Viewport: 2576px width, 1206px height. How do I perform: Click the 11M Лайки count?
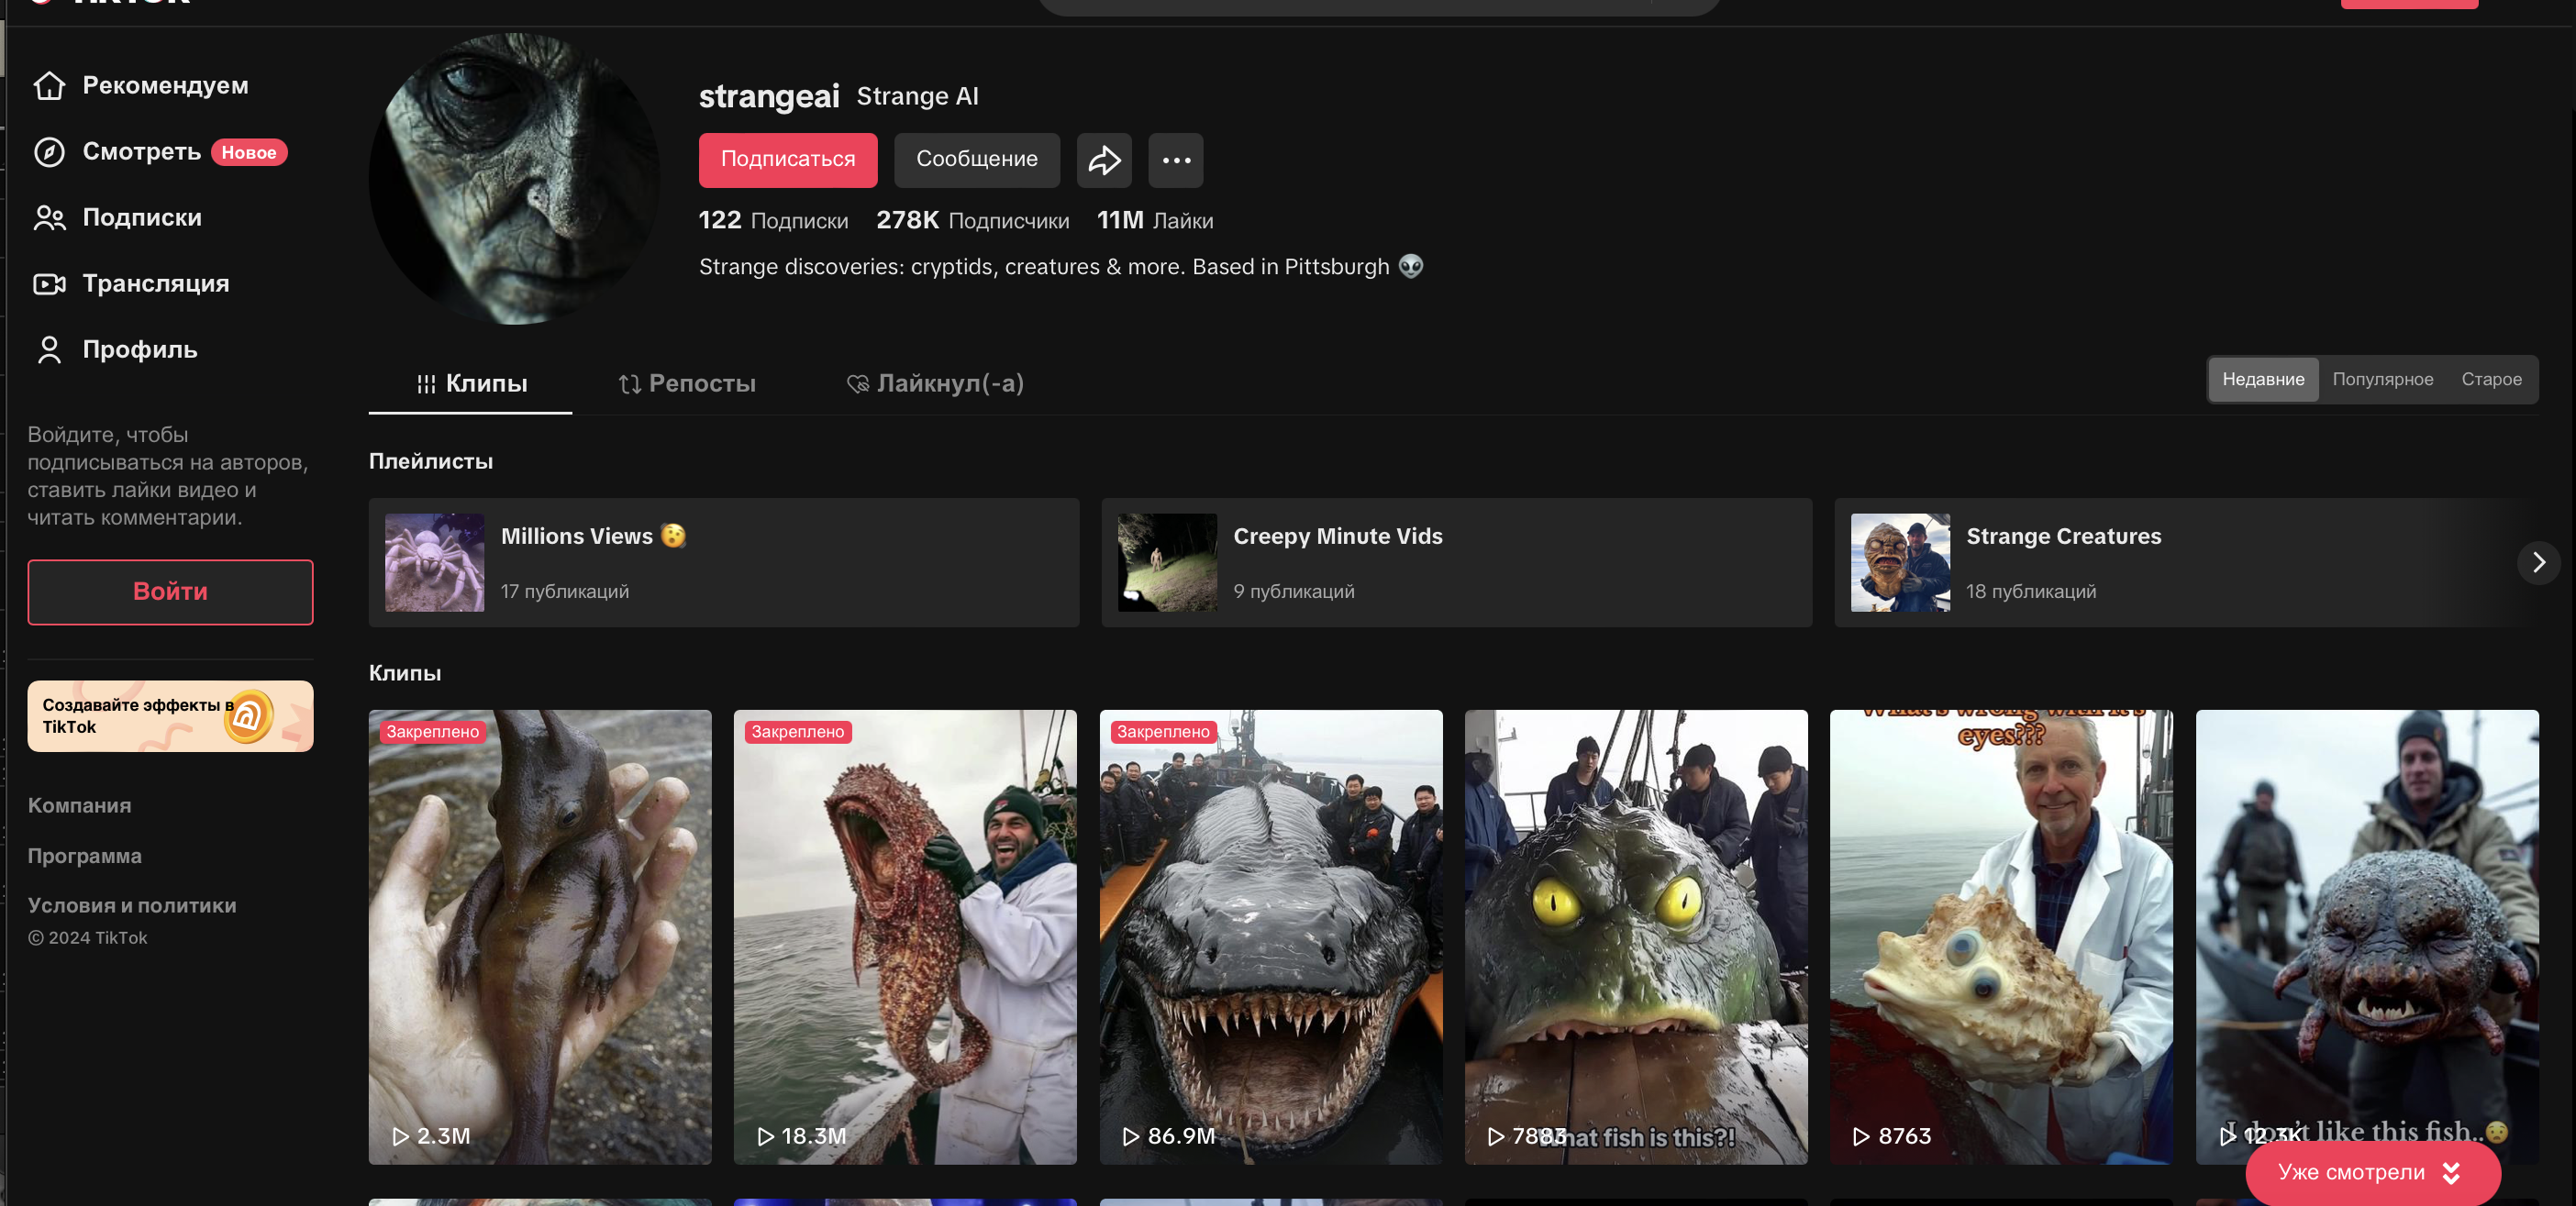[x=1155, y=221]
